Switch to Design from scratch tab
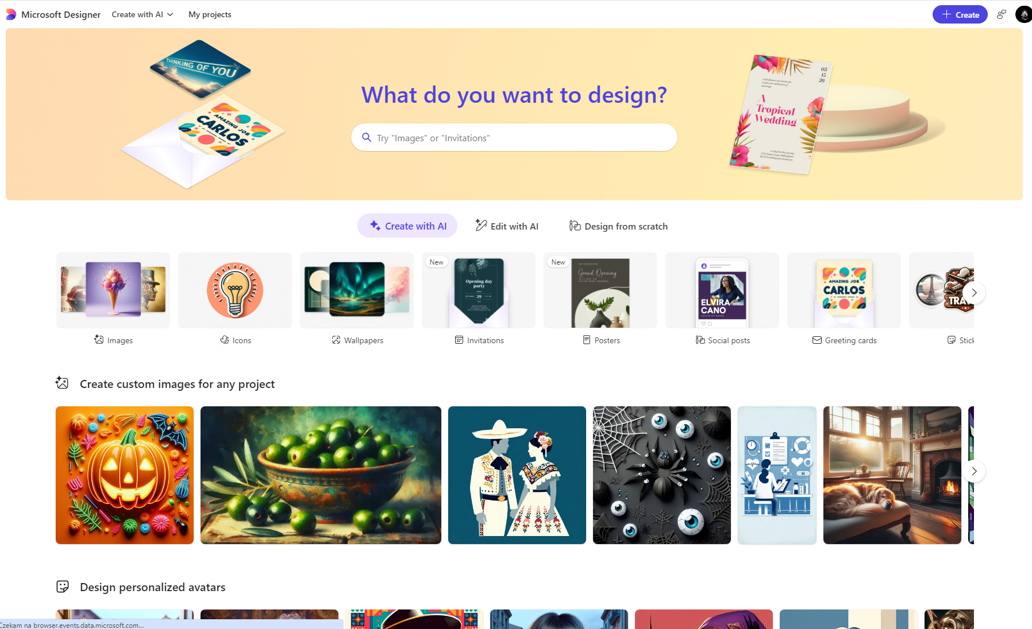 point(618,226)
